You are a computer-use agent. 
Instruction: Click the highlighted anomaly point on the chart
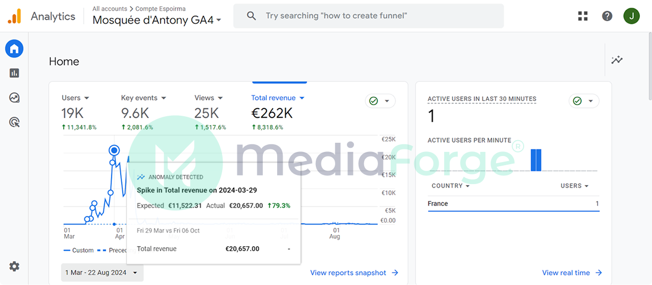114,150
